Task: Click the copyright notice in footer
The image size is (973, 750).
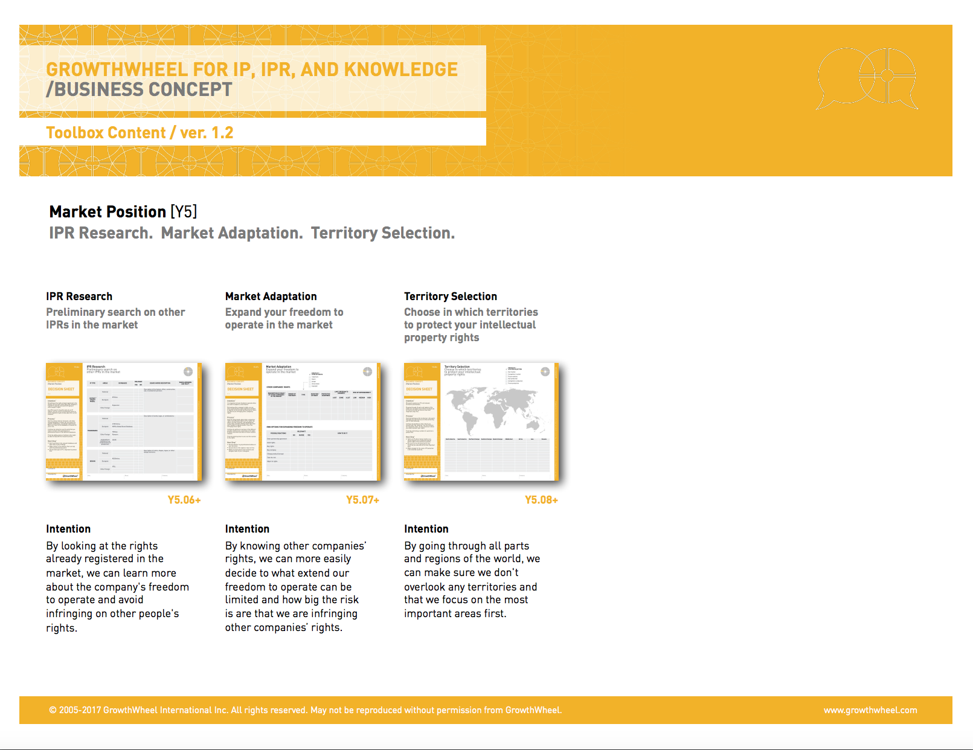Action: pyautogui.click(x=305, y=710)
